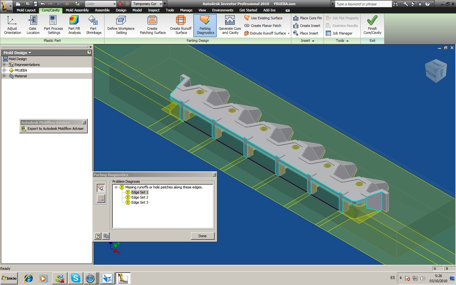Click Create Insert tool
This screenshot has height=285, width=456.
307,26
